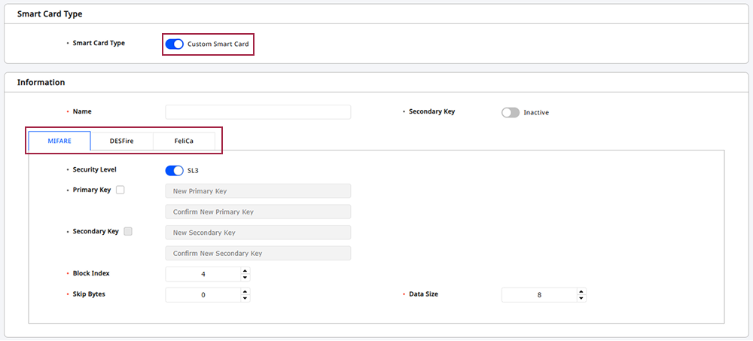Decrease Data Size with down arrow

point(581,298)
